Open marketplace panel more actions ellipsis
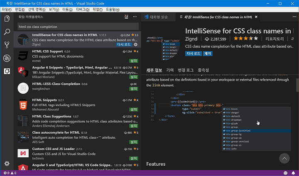 click(135, 17)
